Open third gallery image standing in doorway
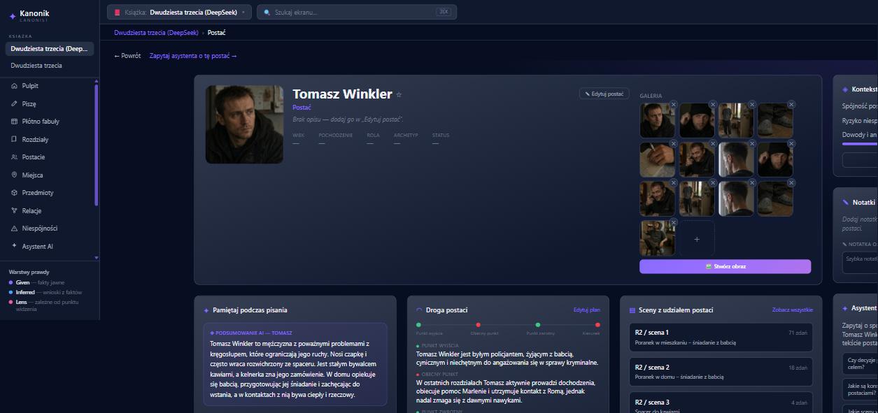 735,120
